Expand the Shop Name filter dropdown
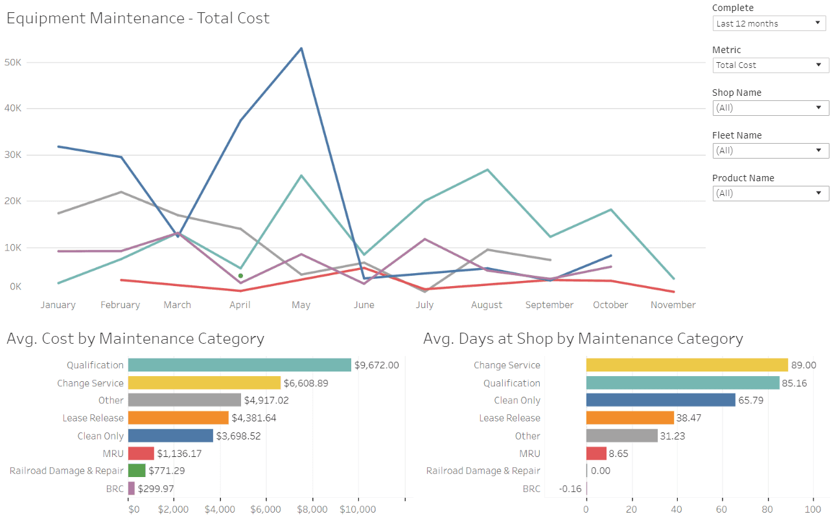Viewport: 834px width, 523px height. pos(770,107)
